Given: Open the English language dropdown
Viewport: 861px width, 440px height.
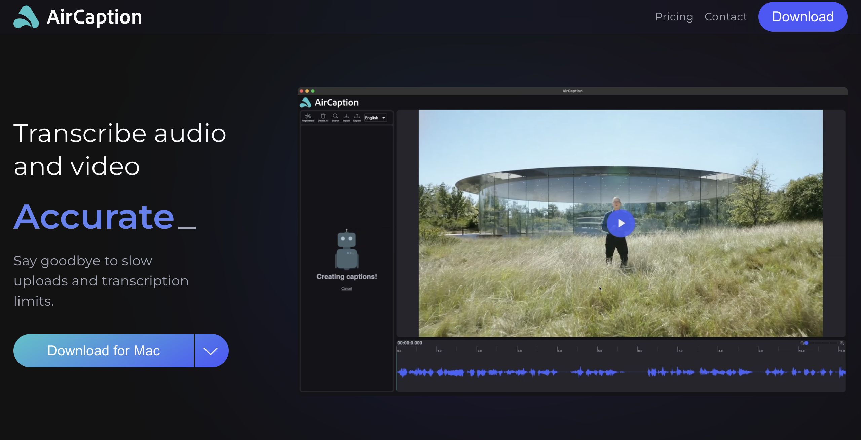Looking at the screenshot, I should tap(375, 118).
